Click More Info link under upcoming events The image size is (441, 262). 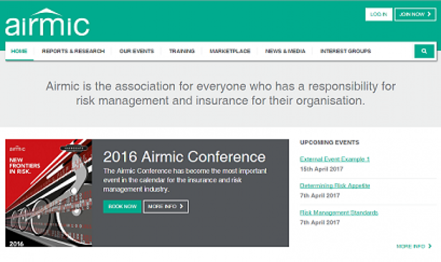pyautogui.click(x=414, y=246)
